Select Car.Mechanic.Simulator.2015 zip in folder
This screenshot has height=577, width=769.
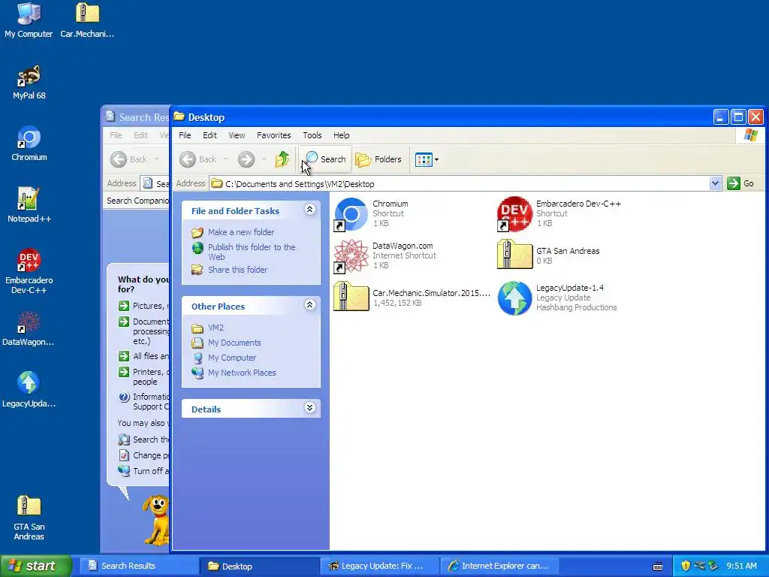coord(412,298)
